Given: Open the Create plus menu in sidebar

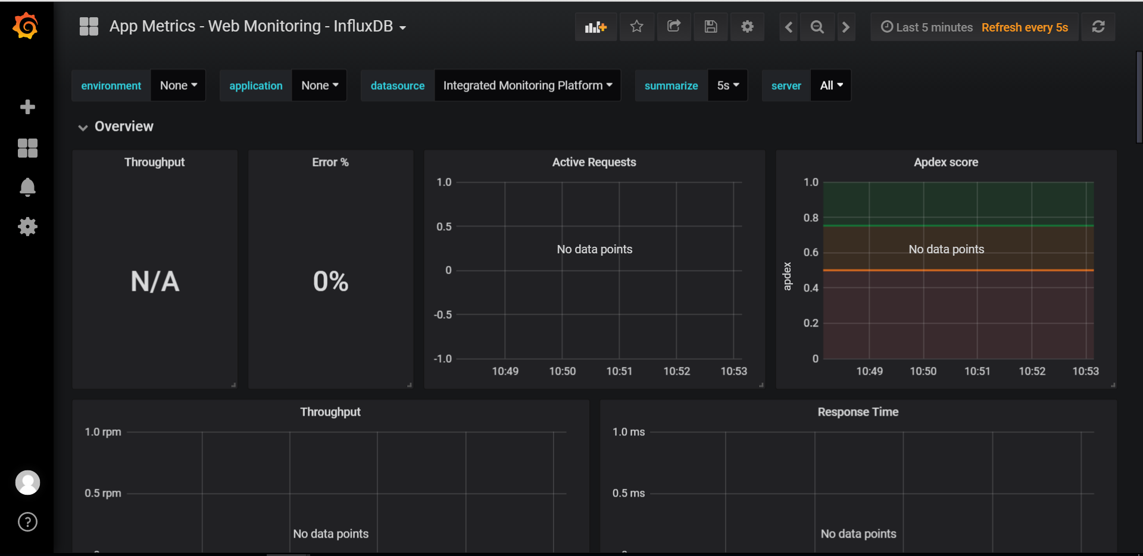Looking at the screenshot, I should click(x=27, y=107).
